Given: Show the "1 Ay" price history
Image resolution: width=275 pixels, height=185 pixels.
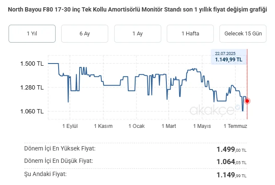Looking at the screenshot, I should tap(137, 34).
